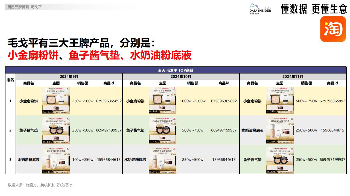Select the 100w~250w sales value
This screenshot has height=196, width=350.
click(83, 160)
